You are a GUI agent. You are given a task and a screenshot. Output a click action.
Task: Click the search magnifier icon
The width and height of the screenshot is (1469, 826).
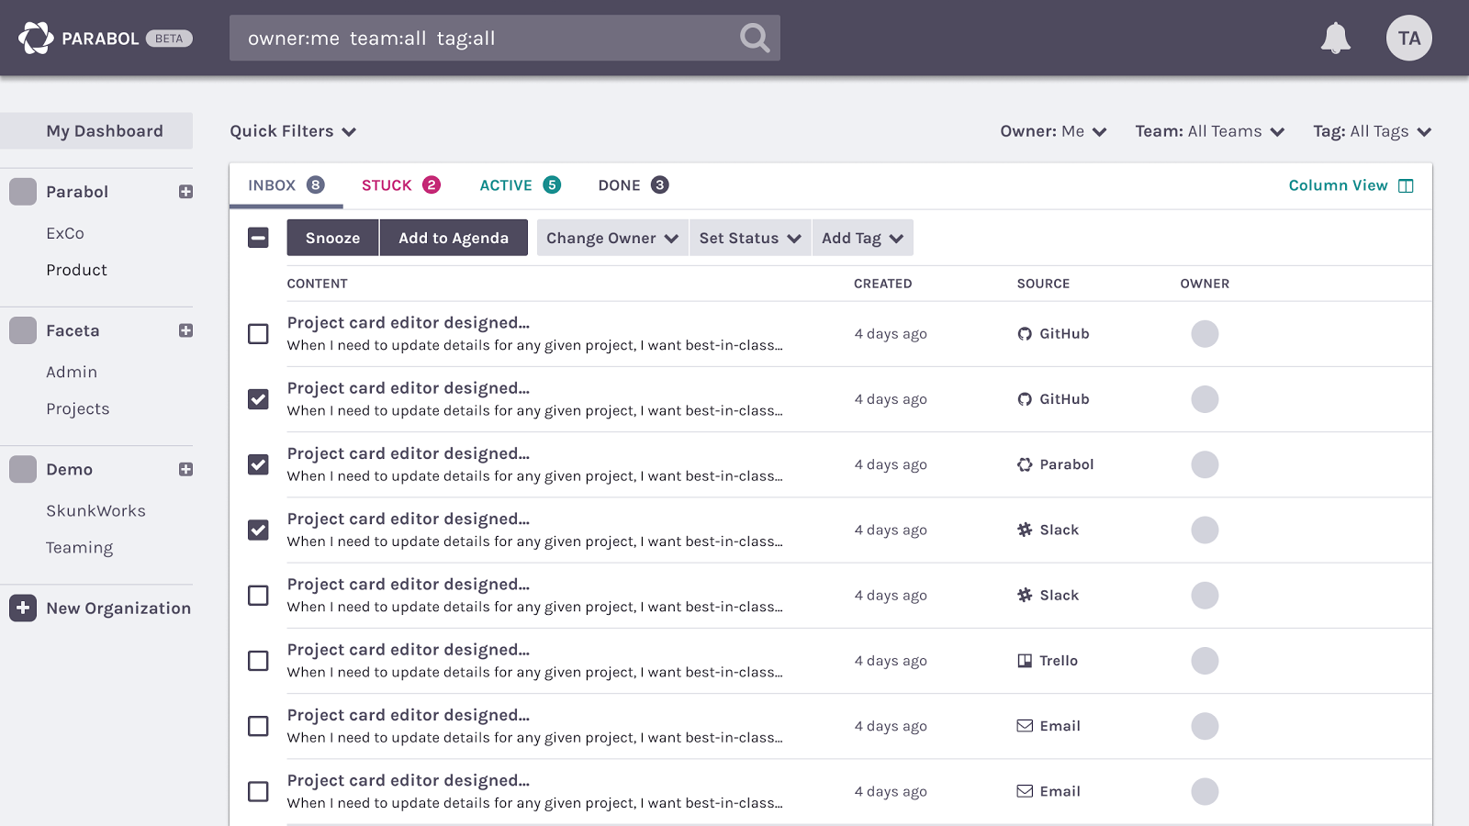755,38
